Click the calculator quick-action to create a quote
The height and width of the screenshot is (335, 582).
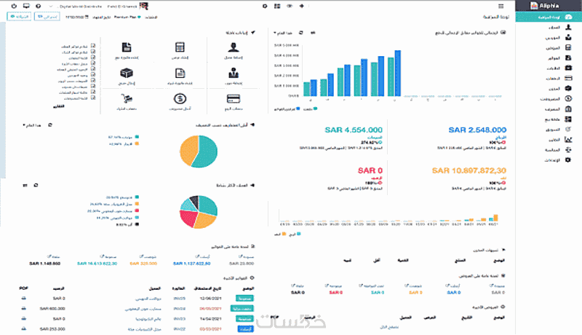click(x=180, y=47)
